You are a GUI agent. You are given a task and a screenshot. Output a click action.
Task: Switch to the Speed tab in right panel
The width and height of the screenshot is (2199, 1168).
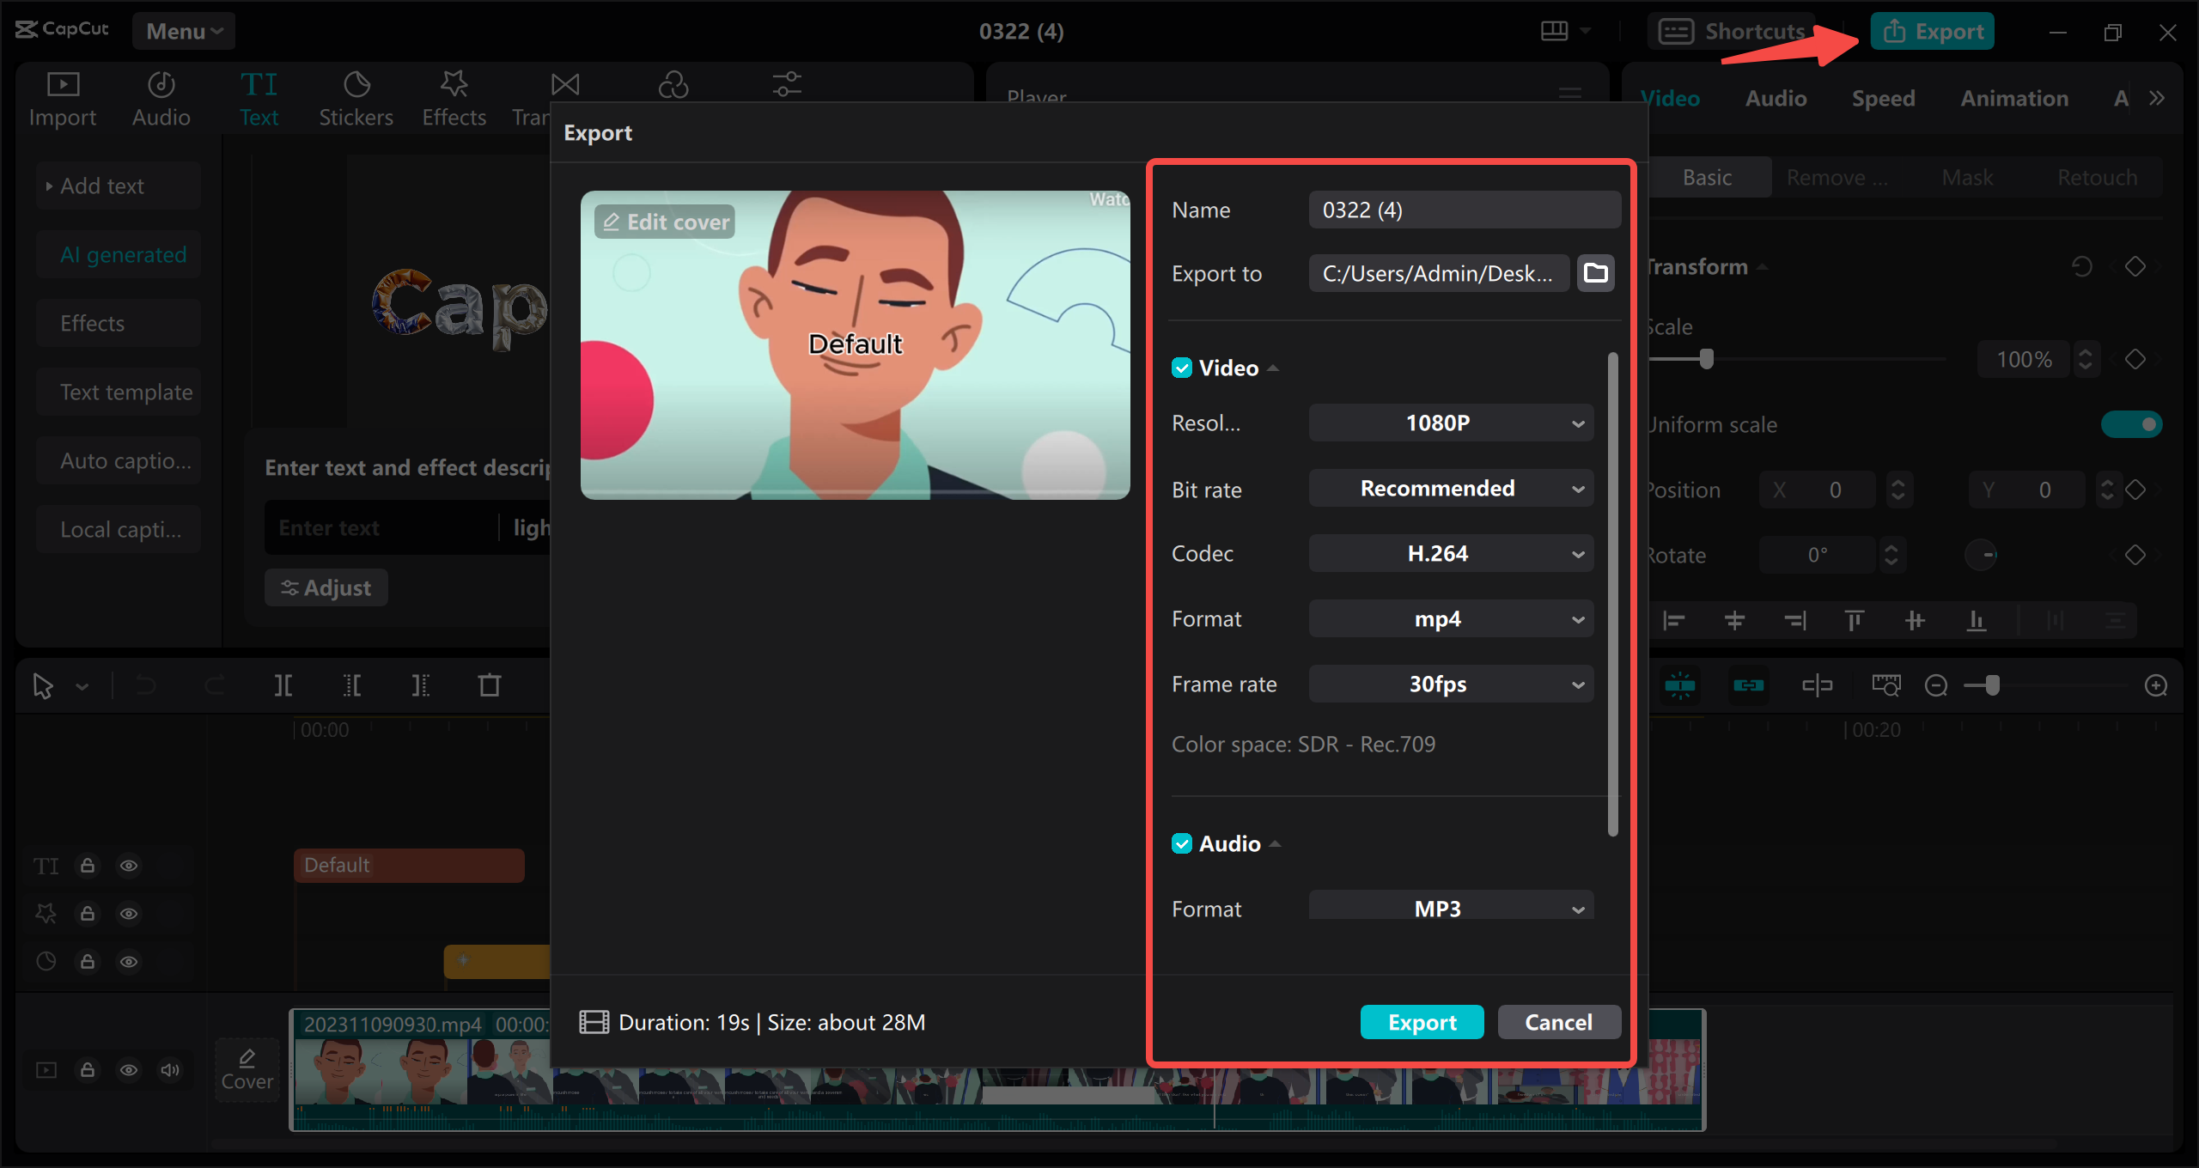pos(1885,99)
